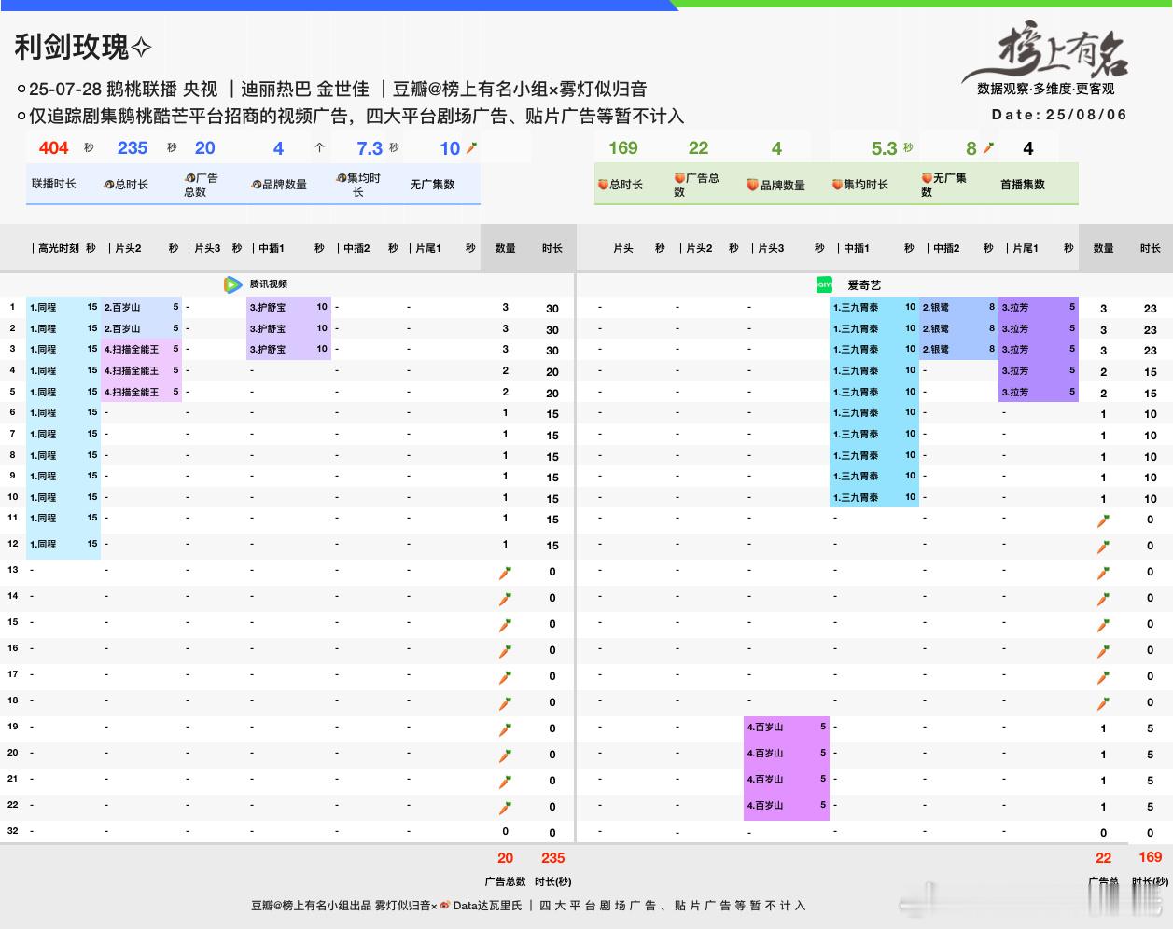Click the red 22 iQiyi ad total at bottom
The width and height of the screenshot is (1173, 929).
point(1103,858)
